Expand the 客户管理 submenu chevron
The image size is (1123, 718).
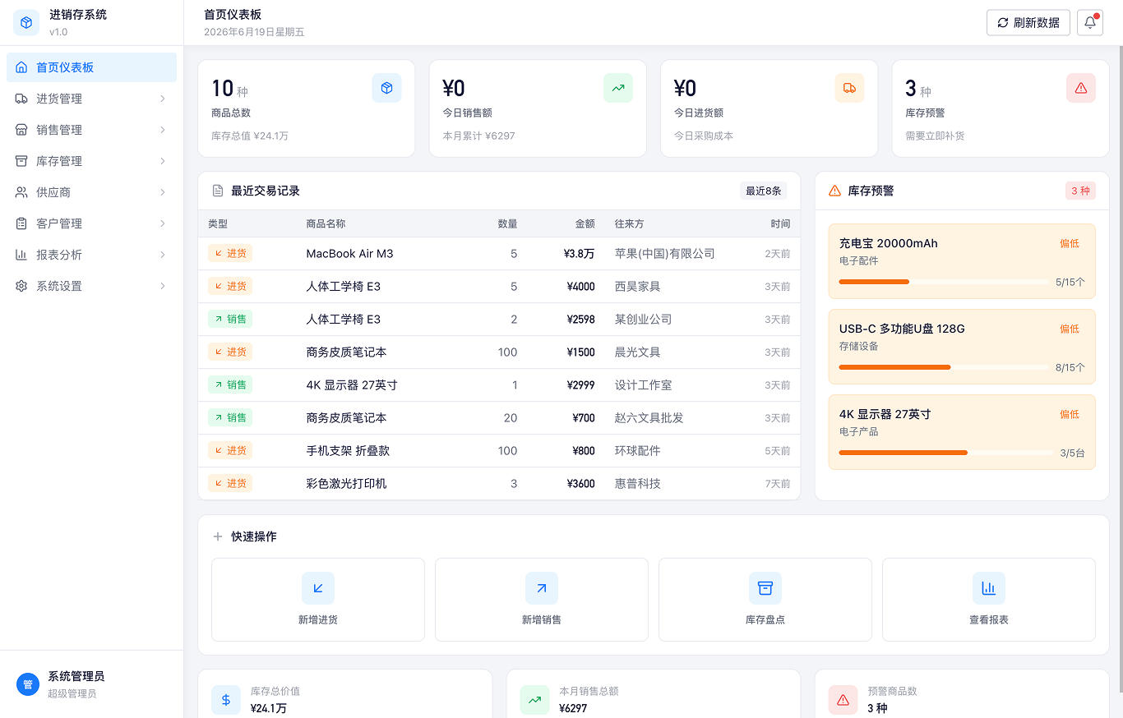pos(163,223)
